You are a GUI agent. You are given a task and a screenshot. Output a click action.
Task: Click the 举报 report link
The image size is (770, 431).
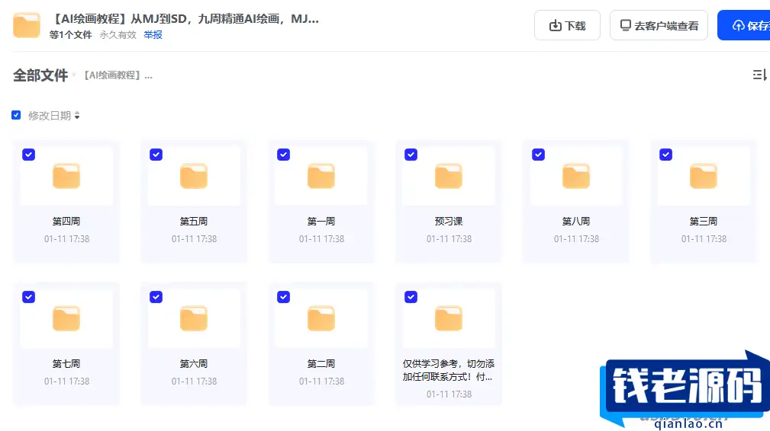tap(153, 35)
